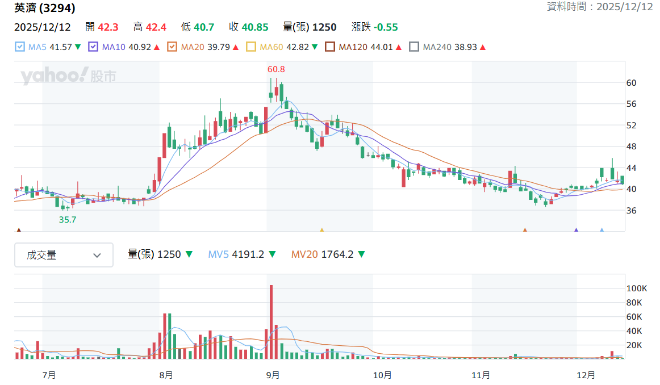Click the orange triangle marker in November
The height and width of the screenshot is (385, 660).
(525, 230)
